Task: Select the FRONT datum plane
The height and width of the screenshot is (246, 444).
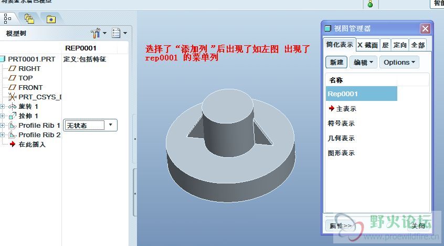Action: pyautogui.click(x=30, y=87)
